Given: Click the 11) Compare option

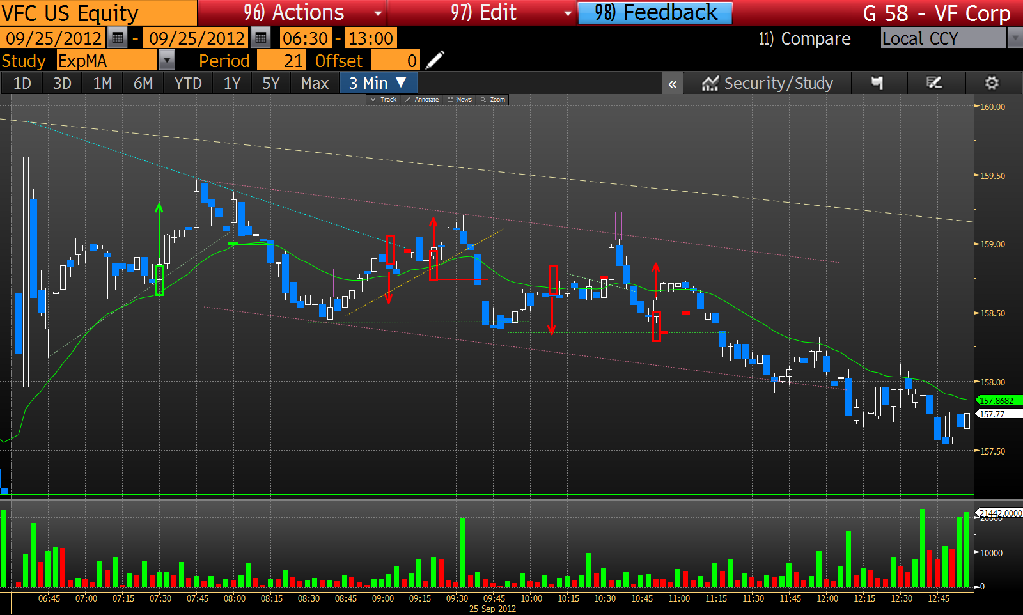Looking at the screenshot, I should 804,39.
